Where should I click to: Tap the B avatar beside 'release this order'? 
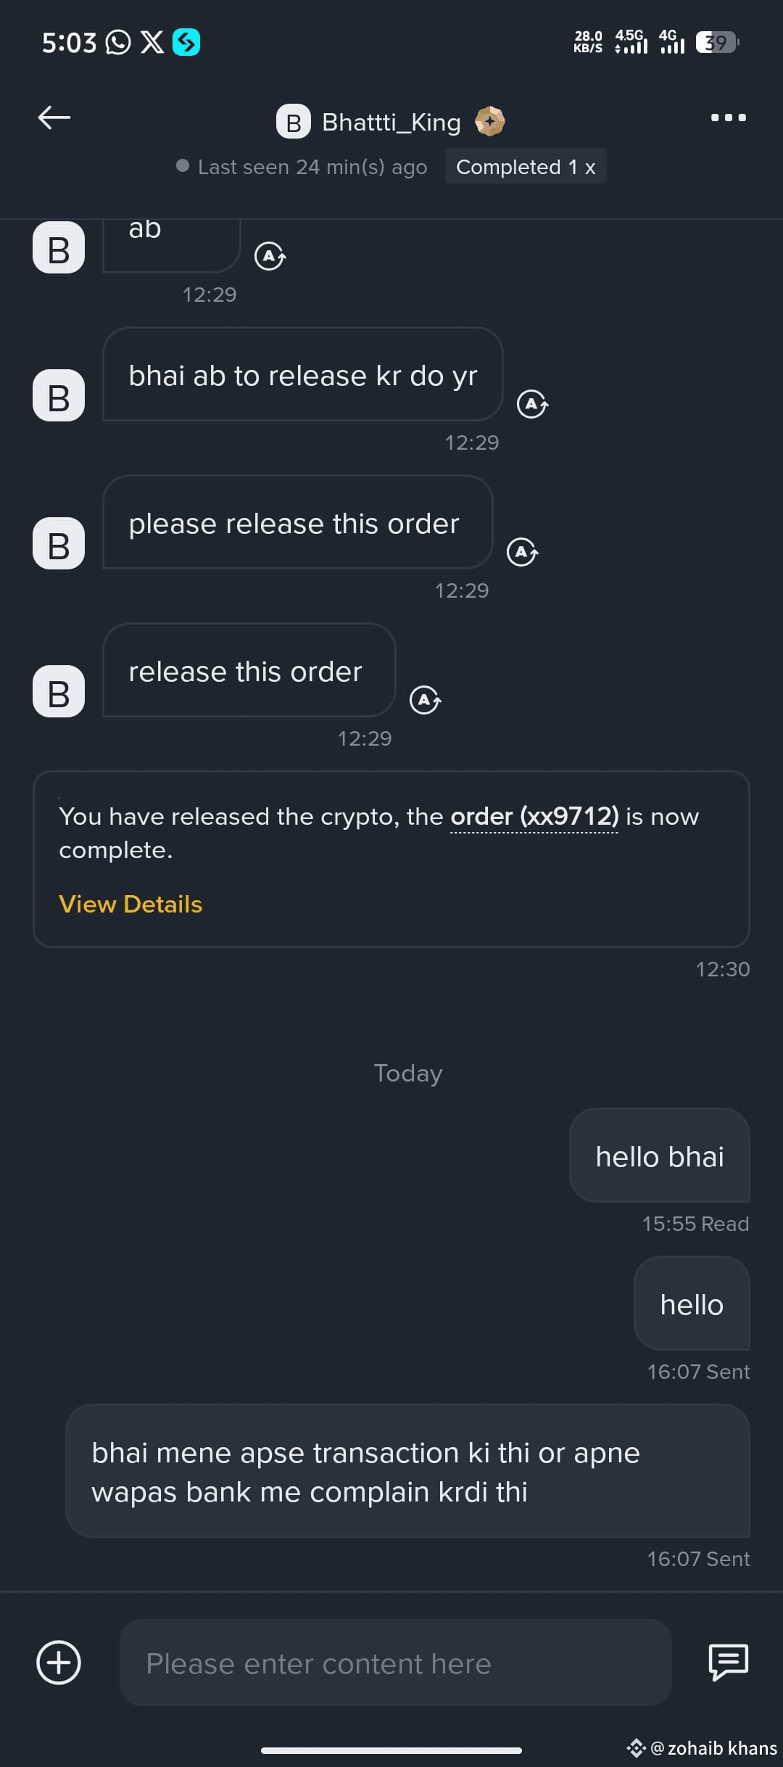tap(59, 691)
